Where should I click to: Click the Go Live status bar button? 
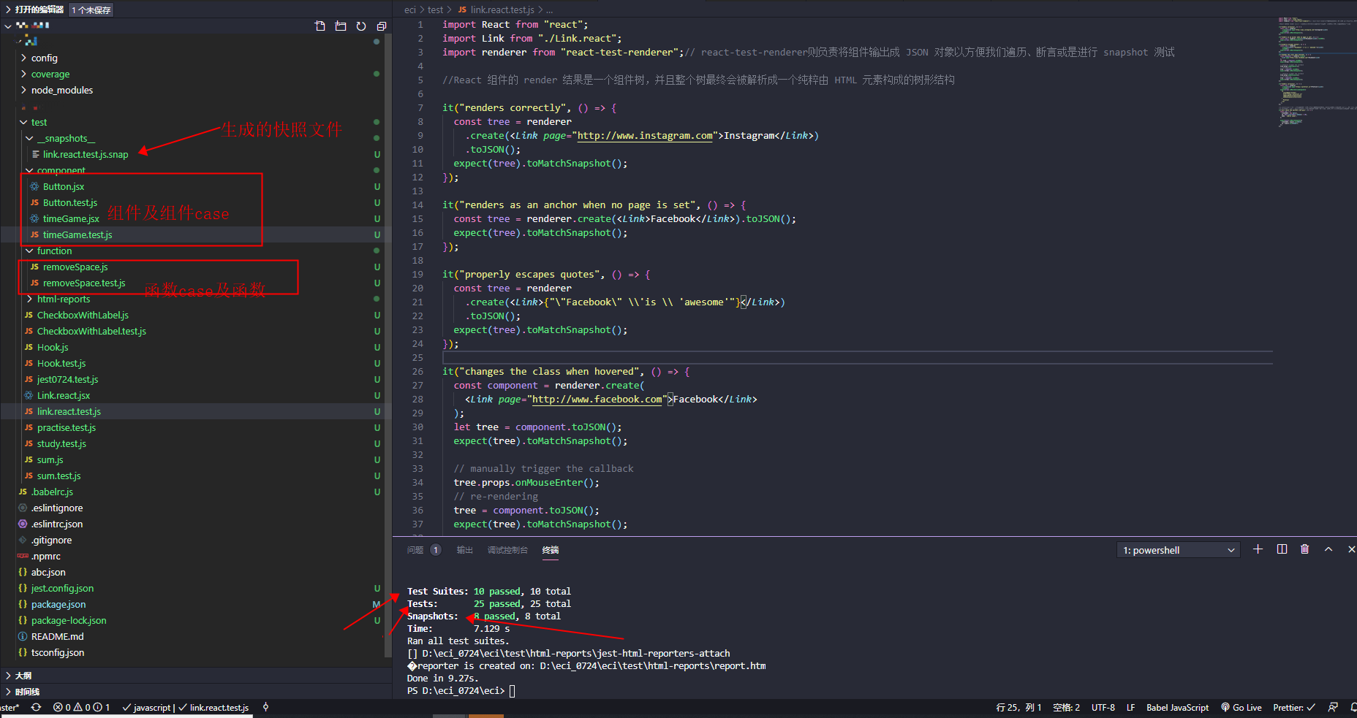tap(1241, 707)
